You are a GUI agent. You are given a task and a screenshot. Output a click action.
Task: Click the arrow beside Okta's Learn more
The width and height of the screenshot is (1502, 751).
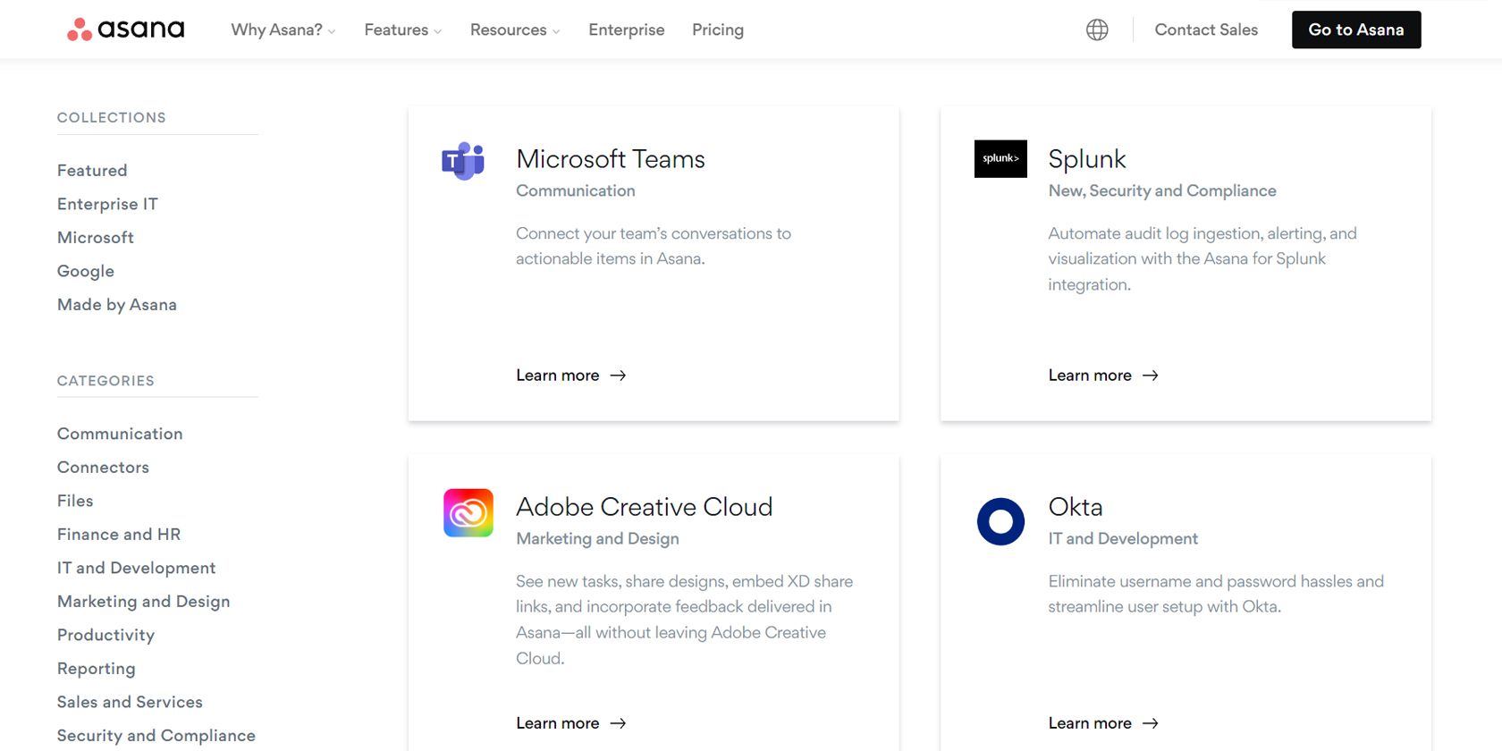coord(1151,723)
